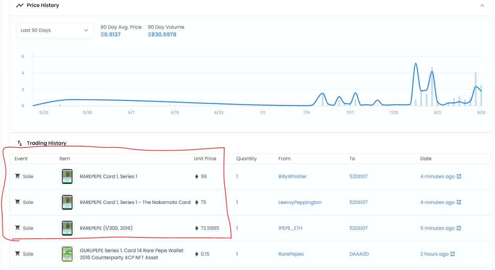Open buyer 52DD07 in the Nakamoto Card row
This screenshot has width=495, height=270.
358,202
